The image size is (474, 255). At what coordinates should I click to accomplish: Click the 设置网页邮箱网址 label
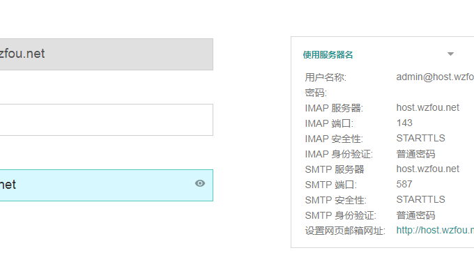pyautogui.click(x=345, y=231)
